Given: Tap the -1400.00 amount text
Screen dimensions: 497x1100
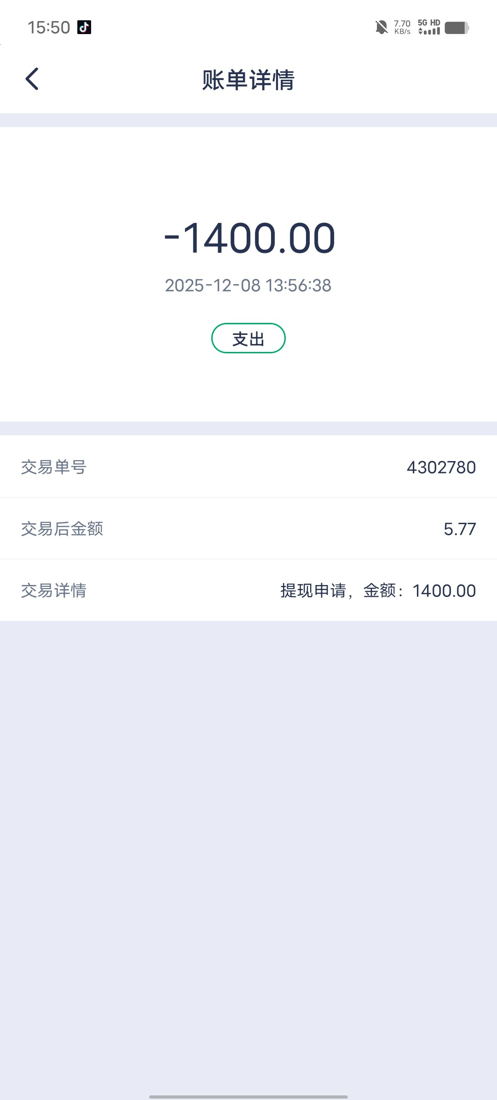Looking at the screenshot, I should 250,238.
